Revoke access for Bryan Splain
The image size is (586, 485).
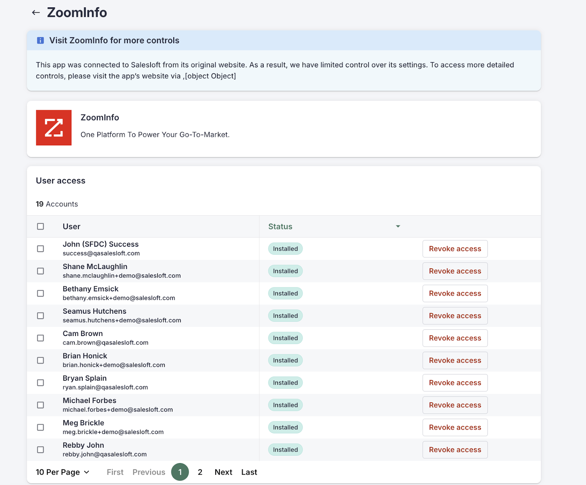click(455, 383)
